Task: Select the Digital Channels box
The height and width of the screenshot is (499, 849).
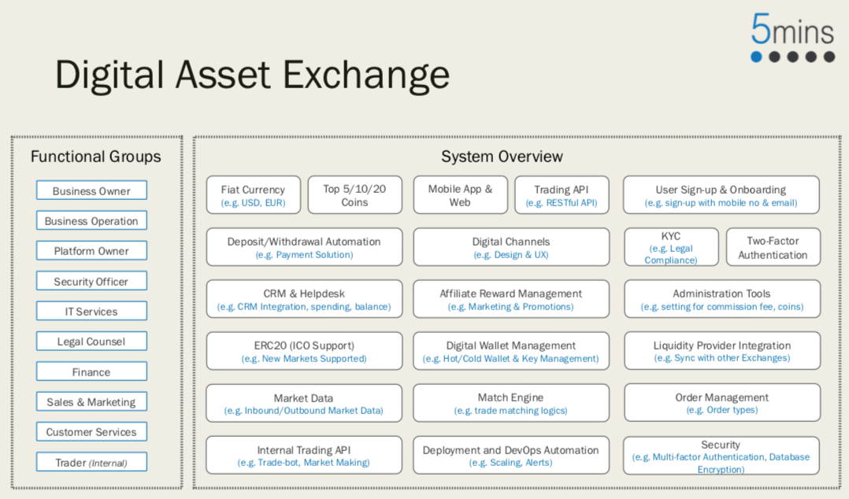Action: [x=511, y=247]
